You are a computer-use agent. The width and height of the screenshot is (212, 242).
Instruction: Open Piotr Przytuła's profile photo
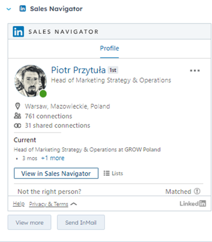pos(30,81)
